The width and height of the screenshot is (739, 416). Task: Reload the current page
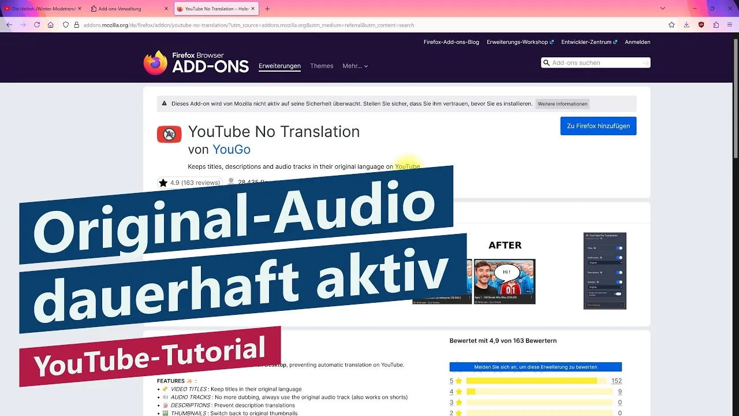pos(36,25)
